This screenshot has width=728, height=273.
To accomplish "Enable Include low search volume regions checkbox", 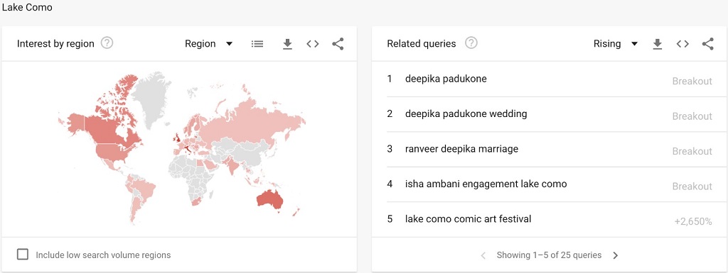I will point(22,255).
